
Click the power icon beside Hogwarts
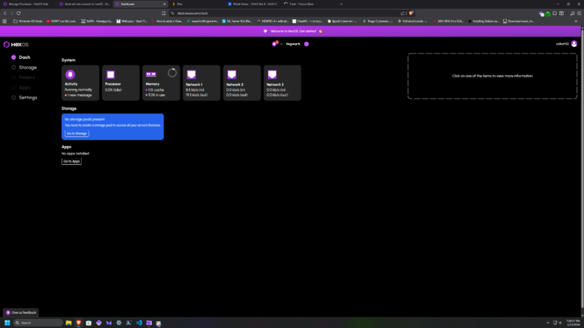point(307,44)
